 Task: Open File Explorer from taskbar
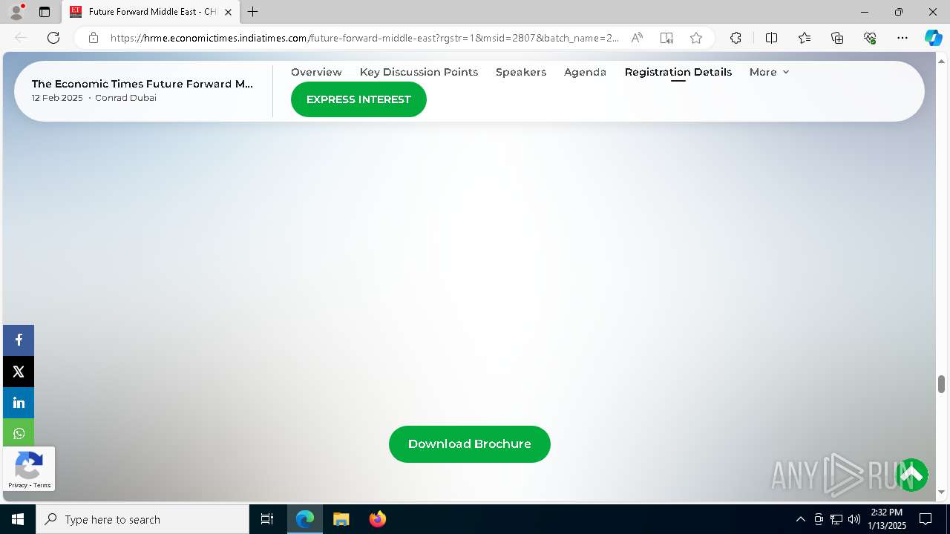click(341, 519)
